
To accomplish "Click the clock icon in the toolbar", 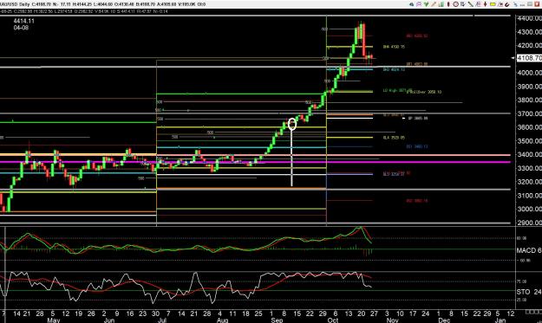I will tap(455, 4).
